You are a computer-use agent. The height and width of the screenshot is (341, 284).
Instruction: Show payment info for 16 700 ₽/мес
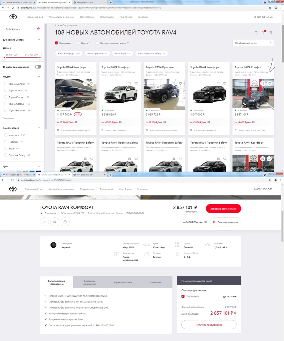pyautogui.click(x=120, y=122)
